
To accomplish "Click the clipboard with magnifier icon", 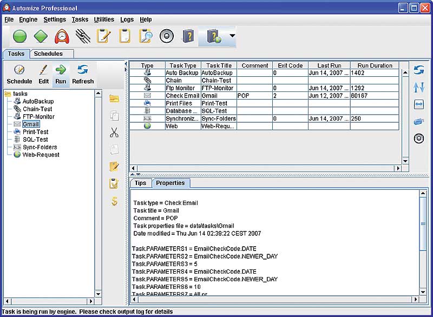I will (146, 36).
